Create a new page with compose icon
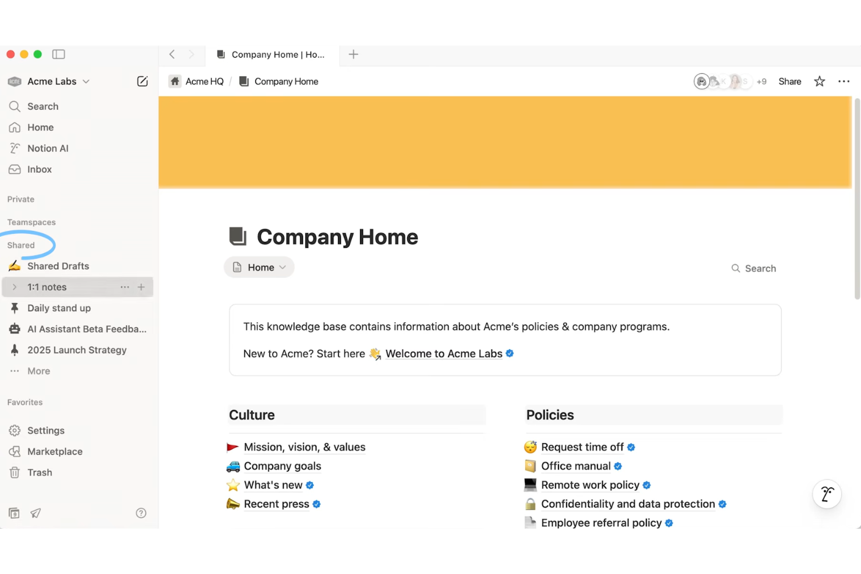This screenshot has height=574, width=861. pyautogui.click(x=143, y=81)
